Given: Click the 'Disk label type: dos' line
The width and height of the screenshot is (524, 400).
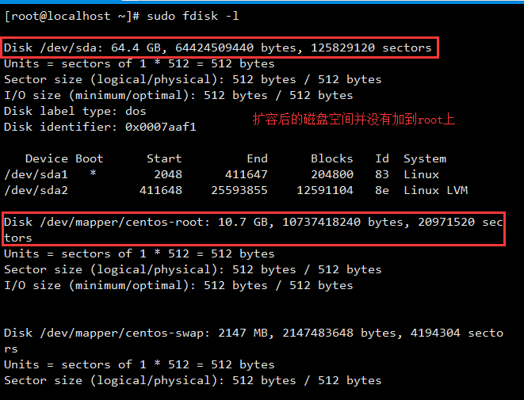Looking at the screenshot, I should 75,111.
